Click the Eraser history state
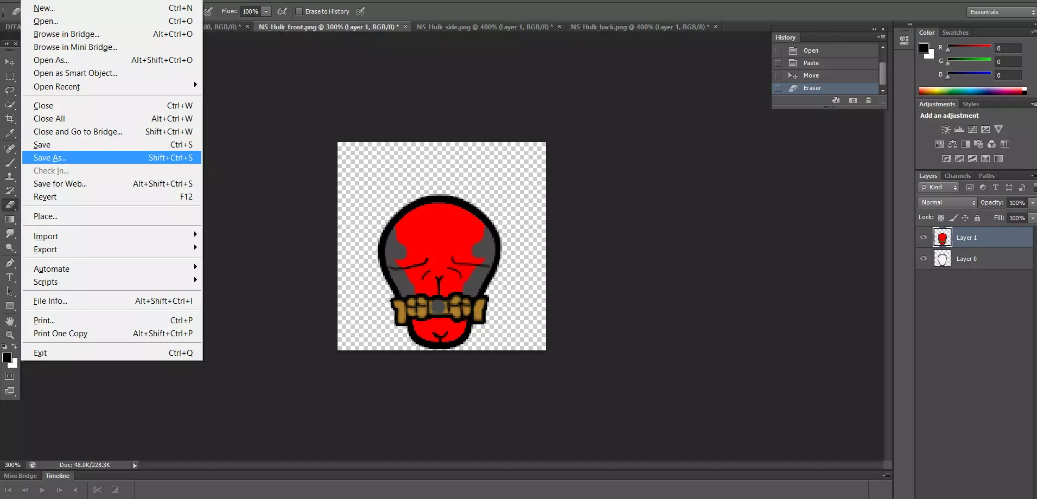Screen dimensions: 1037x499 coord(825,88)
